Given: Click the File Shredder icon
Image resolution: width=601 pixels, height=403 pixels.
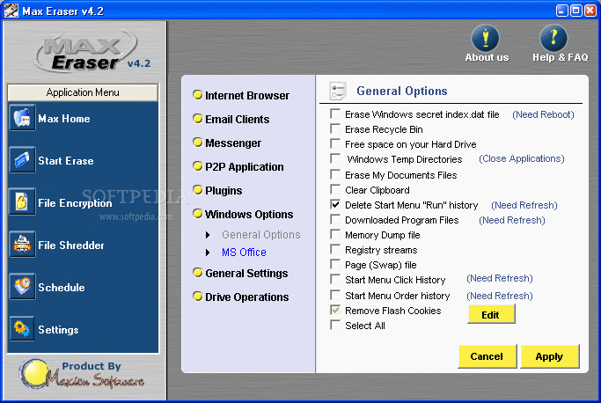Looking at the screenshot, I should click(x=22, y=244).
